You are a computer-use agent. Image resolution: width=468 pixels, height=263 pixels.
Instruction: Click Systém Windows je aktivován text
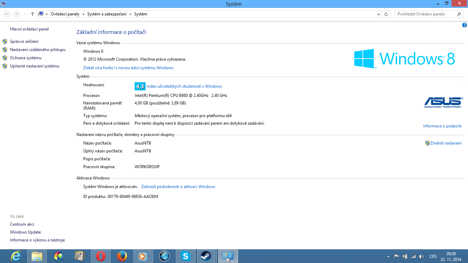coord(110,187)
